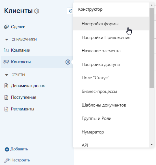This screenshot has height=165, width=156.
Task: Click the wrench icon for Настроить
Action: click(7, 160)
